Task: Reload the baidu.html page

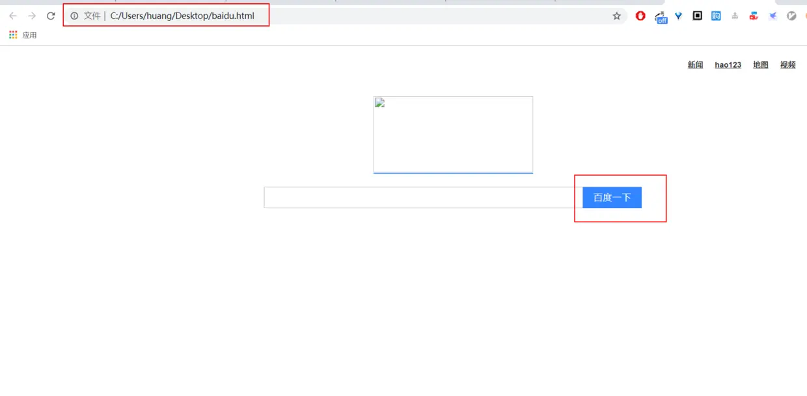Action: [x=50, y=16]
